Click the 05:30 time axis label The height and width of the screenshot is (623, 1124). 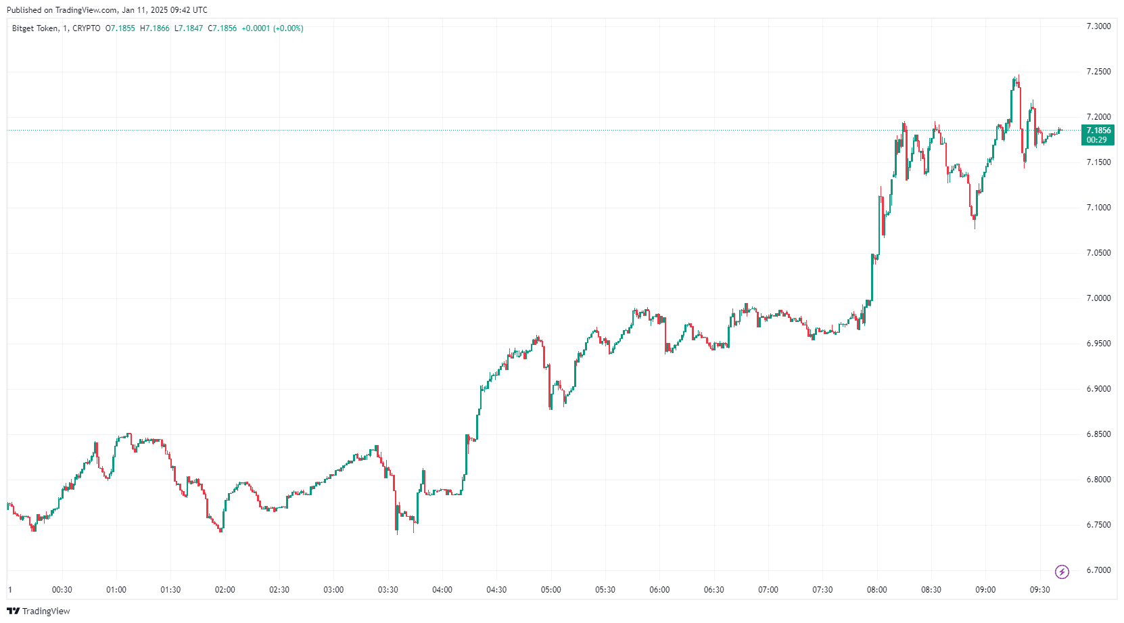pos(605,590)
